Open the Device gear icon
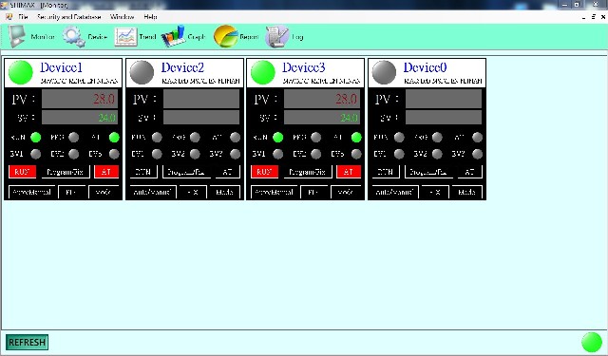 (74, 36)
